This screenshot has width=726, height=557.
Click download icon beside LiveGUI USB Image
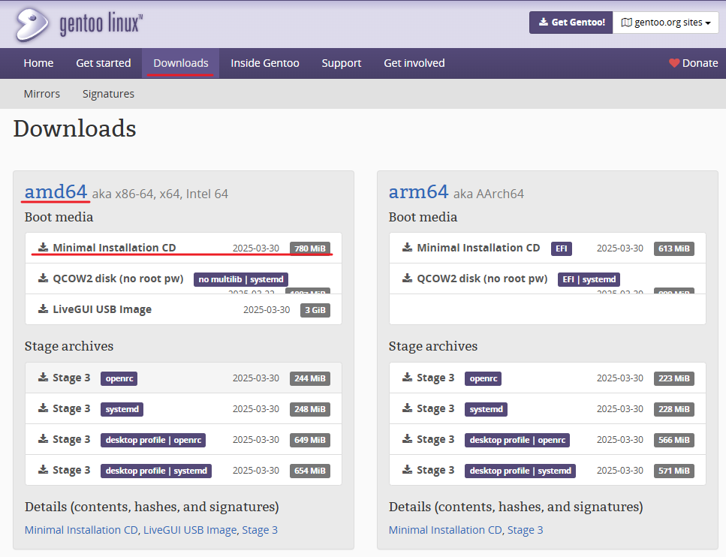[x=43, y=309]
